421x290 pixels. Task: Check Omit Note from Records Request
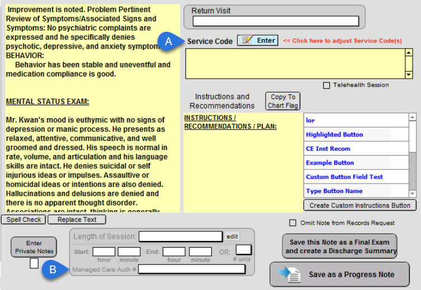(292, 223)
